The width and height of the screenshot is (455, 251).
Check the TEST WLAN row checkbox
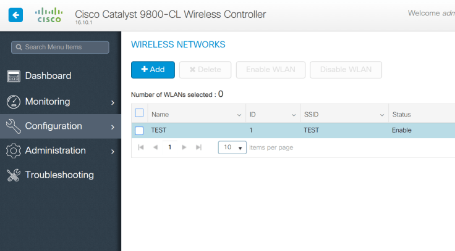point(139,130)
